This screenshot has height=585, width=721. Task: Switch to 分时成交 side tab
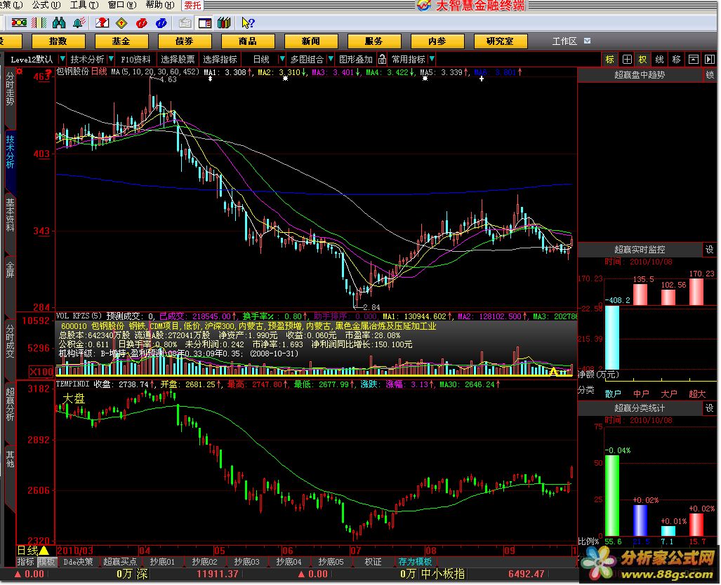pos(10,342)
